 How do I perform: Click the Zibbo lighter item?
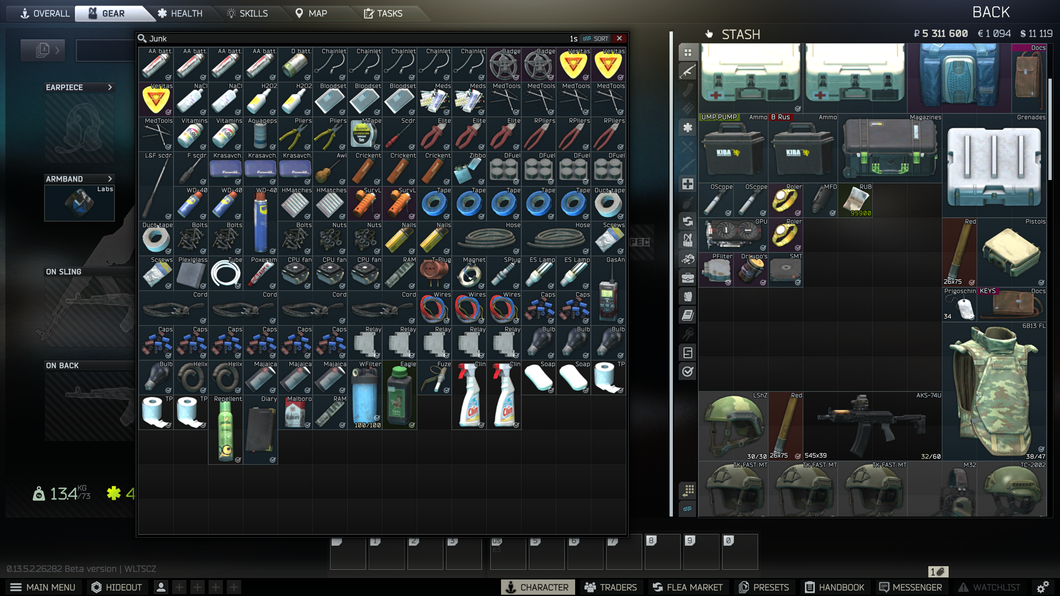pyautogui.click(x=469, y=169)
